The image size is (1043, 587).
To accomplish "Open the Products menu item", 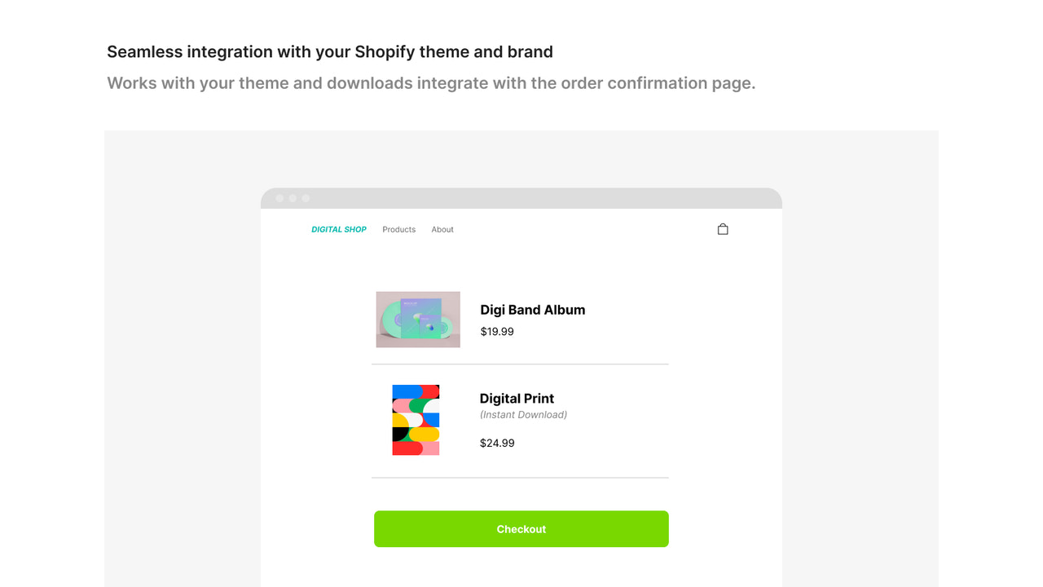I will (398, 229).
